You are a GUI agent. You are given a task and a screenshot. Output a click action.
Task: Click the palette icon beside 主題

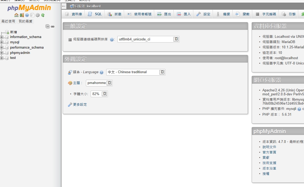tap(70, 83)
